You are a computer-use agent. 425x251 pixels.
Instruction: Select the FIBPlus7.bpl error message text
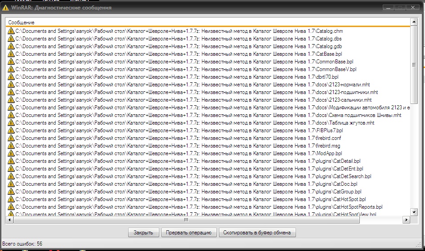click(x=179, y=130)
